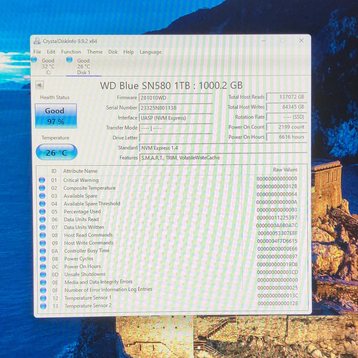Click the status icon for Composite Temperature
Viewport: 358px width, 358px height.
[42, 188]
